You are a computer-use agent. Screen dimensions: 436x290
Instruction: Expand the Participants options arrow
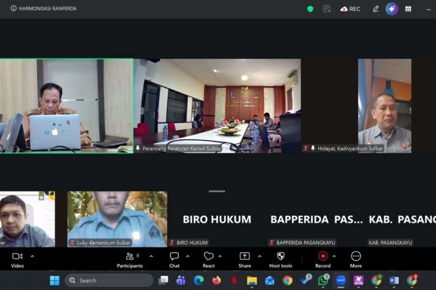151,256
